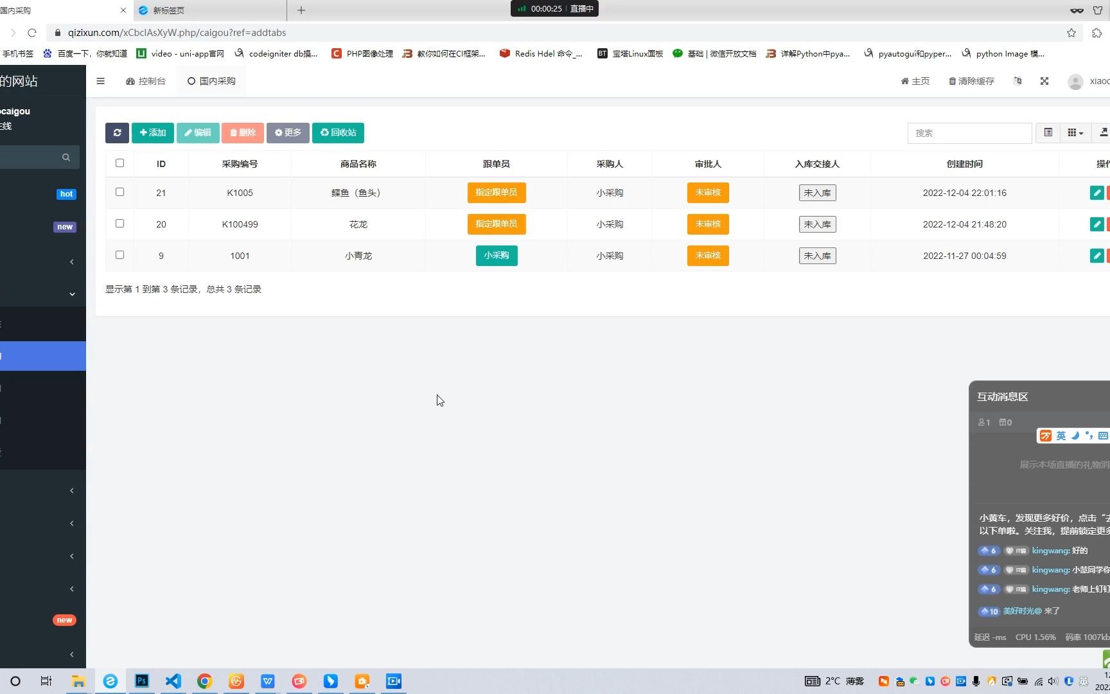Open the 更多 dropdown button
The image size is (1110, 694).
click(x=288, y=132)
